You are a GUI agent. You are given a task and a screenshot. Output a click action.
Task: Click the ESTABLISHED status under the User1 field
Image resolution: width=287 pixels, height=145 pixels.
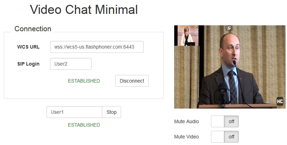point(84,125)
